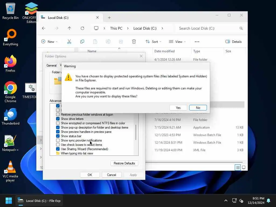
Task: Click the Copy icon in toolbar
Action: pos(82,42)
